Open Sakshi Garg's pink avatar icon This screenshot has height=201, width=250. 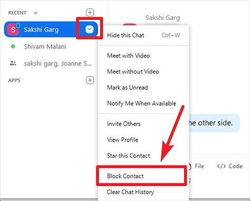pyautogui.click(x=13, y=29)
